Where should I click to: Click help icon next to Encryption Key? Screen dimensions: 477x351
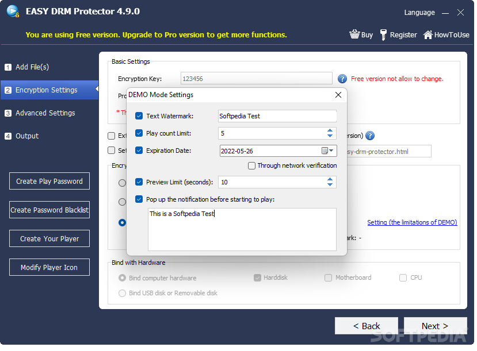point(342,79)
